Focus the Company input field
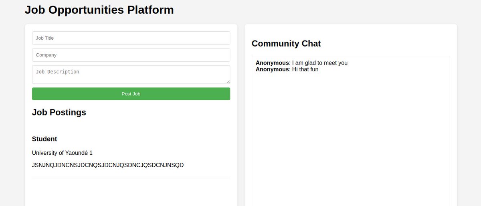 (x=131, y=55)
